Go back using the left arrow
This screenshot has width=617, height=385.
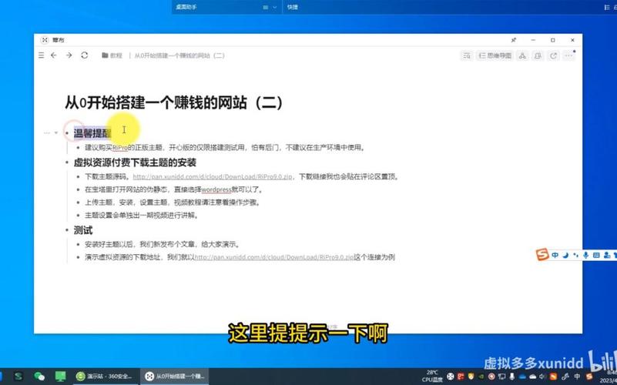coord(54,55)
